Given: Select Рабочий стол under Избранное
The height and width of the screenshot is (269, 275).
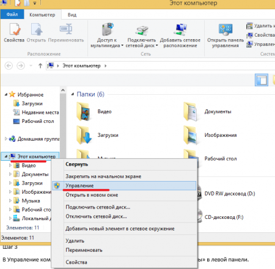Looking at the screenshot, I should (x=38, y=121).
